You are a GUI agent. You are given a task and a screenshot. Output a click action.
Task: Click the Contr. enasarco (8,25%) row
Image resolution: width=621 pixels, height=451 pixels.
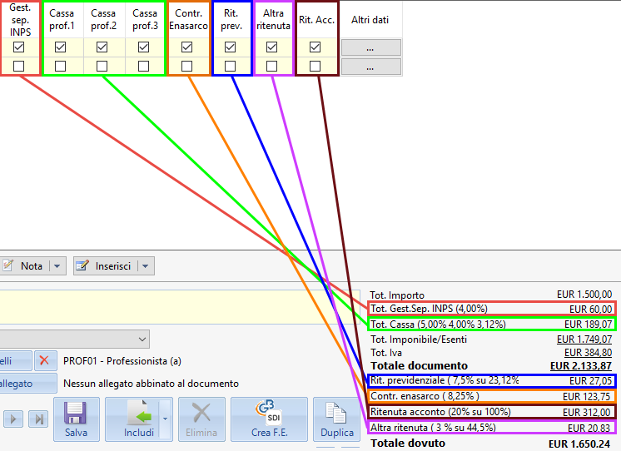click(x=491, y=396)
